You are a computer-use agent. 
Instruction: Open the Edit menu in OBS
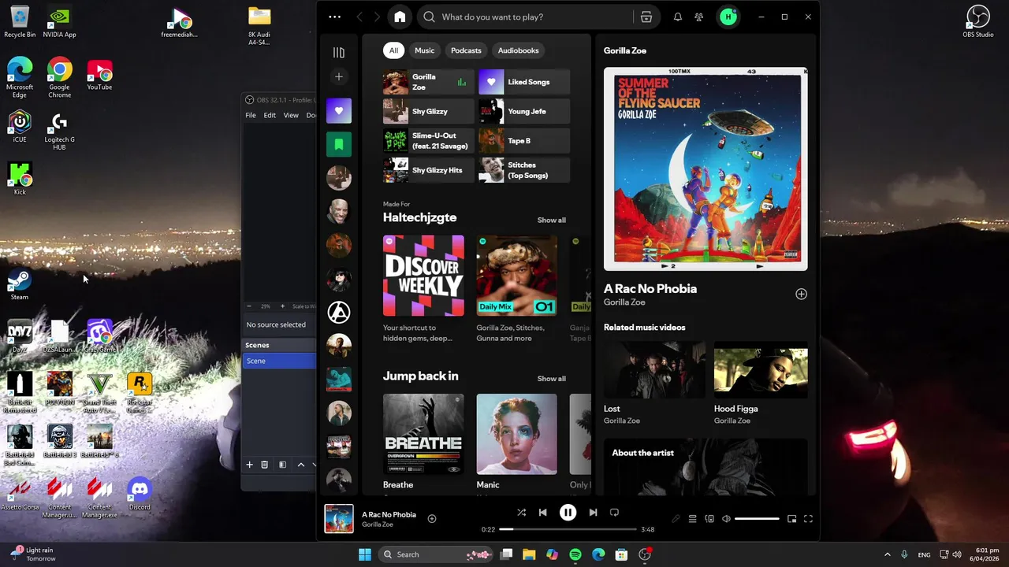point(270,116)
